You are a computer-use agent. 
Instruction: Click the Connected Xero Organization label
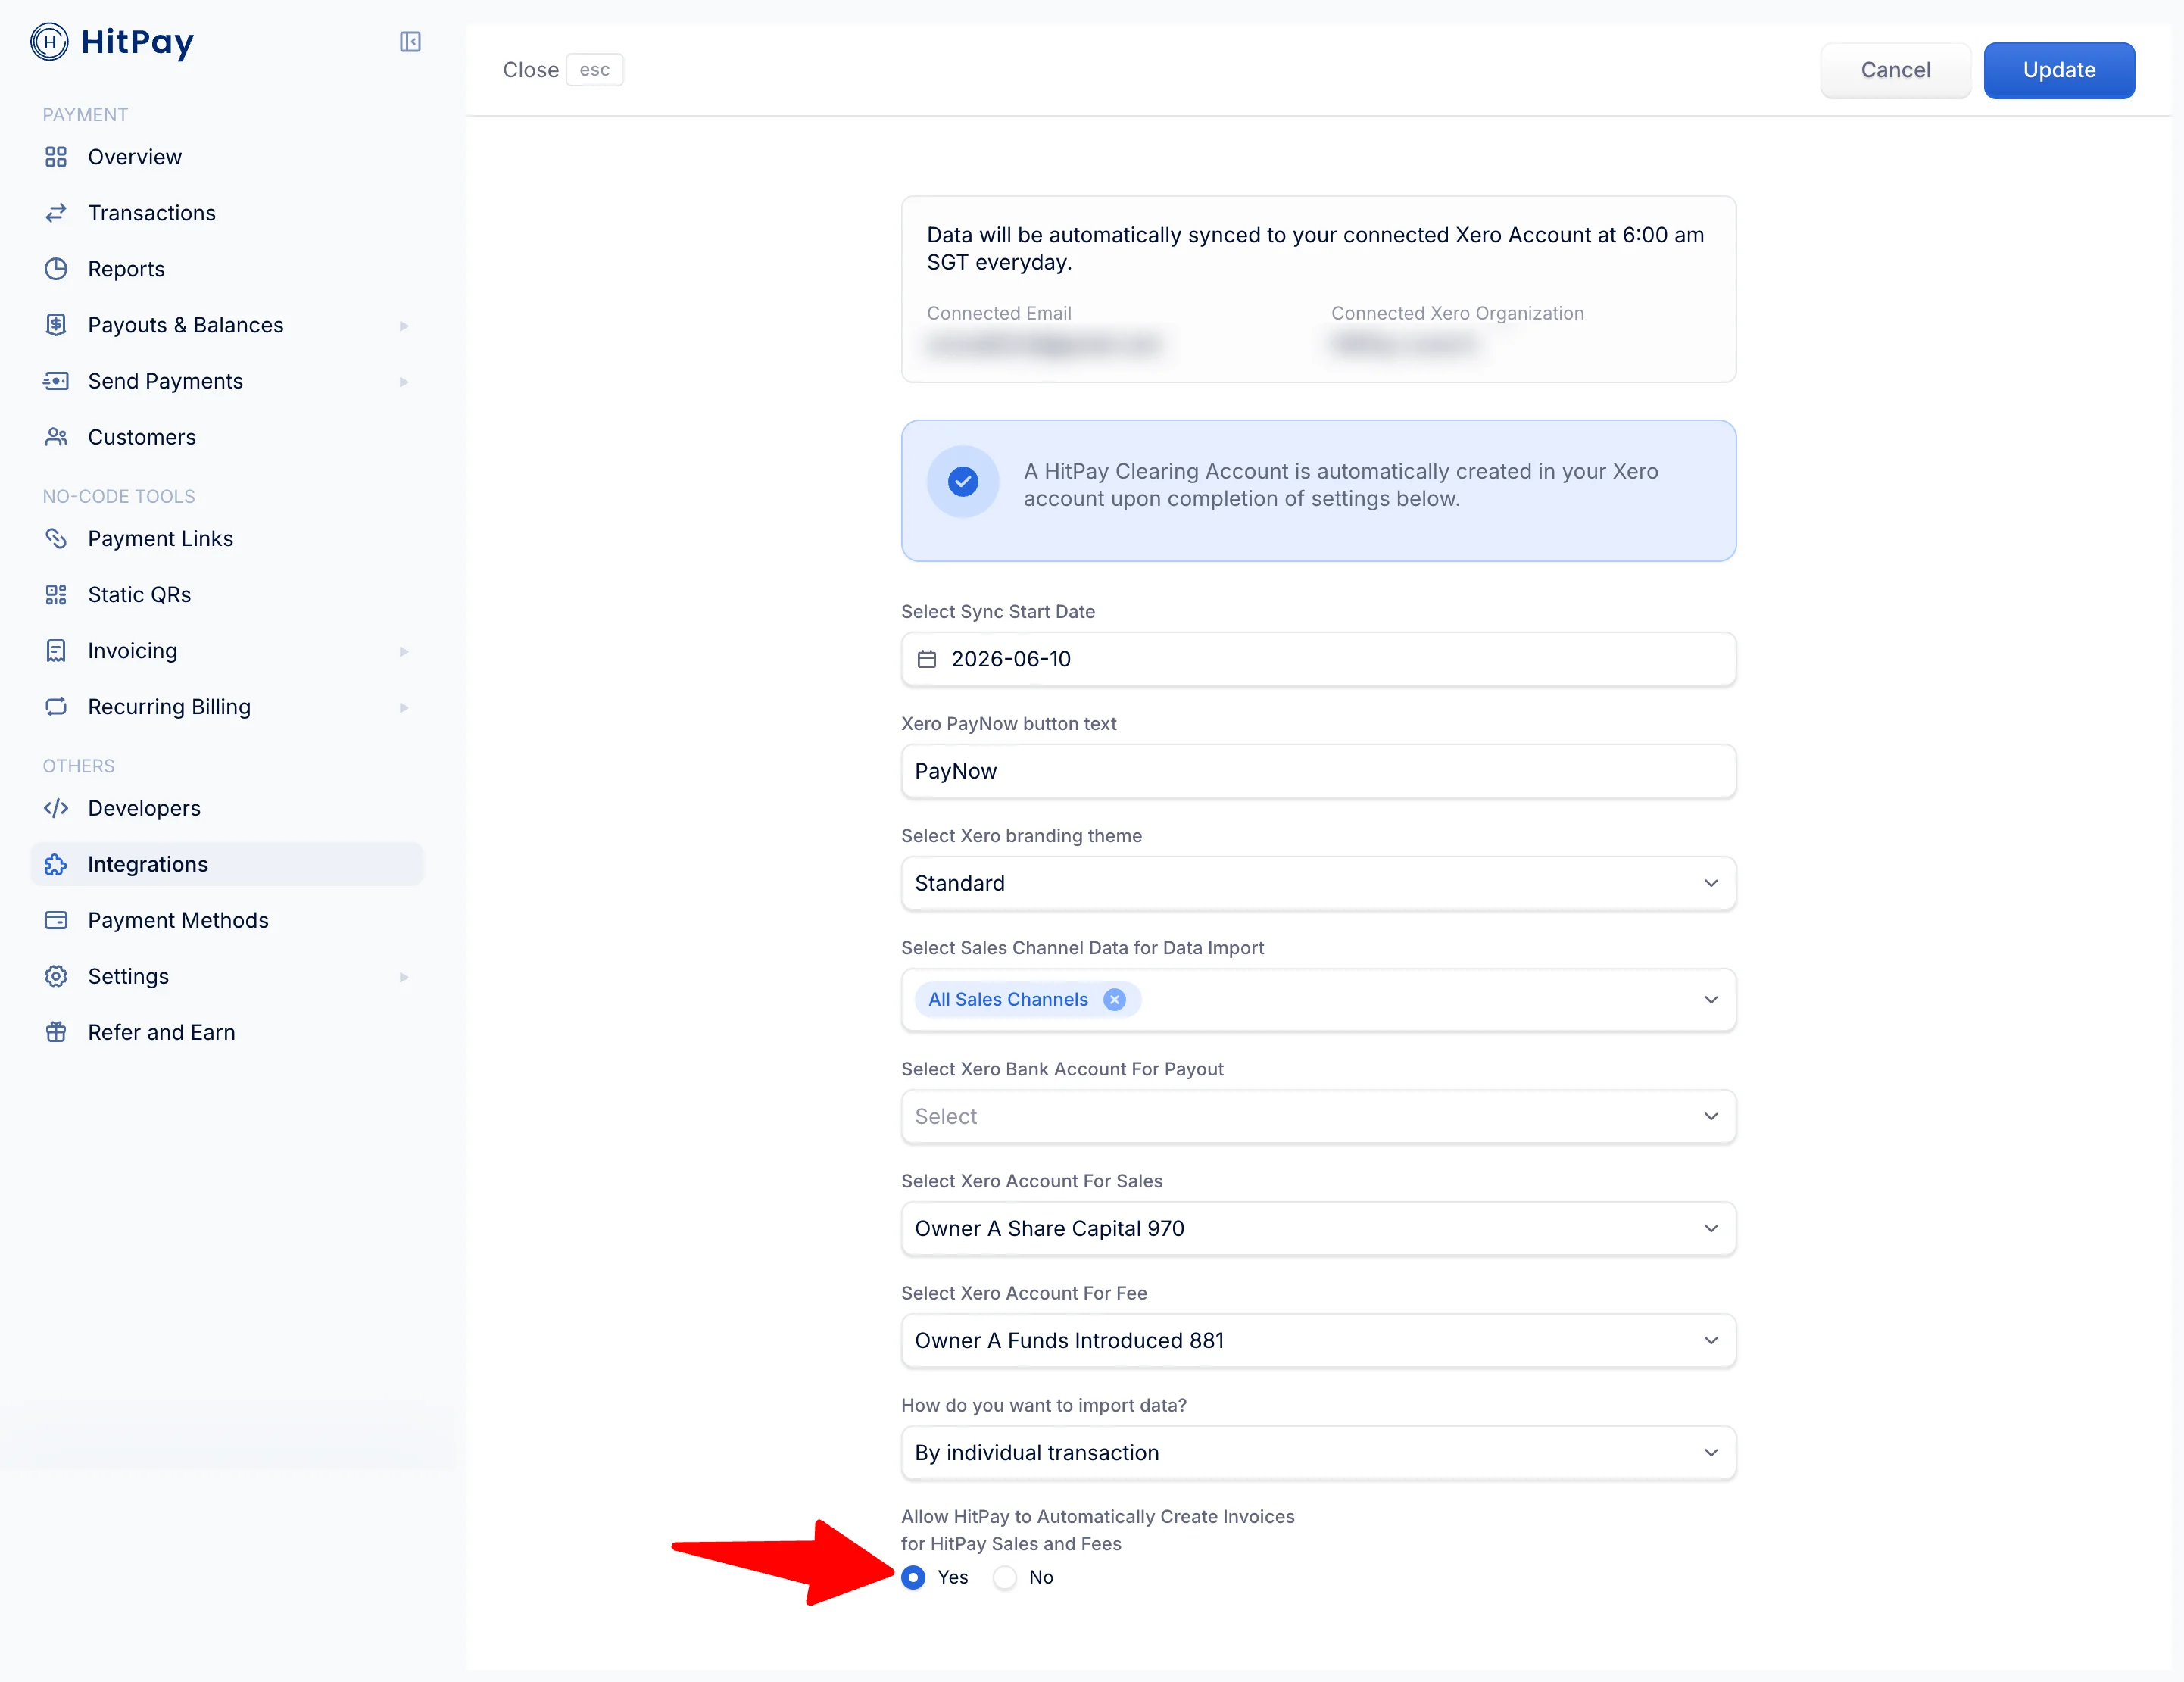[1457, 313]
